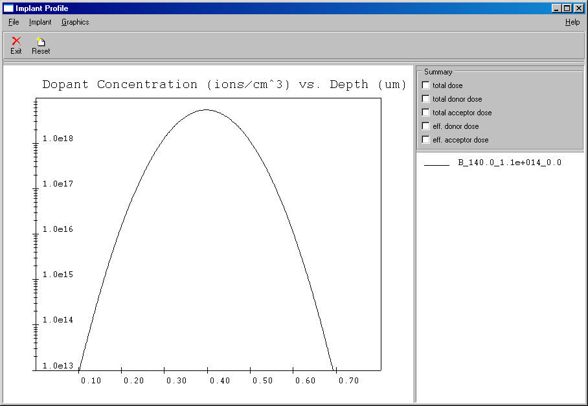The image size is (588, 406).
Task: Click the legend line sample for B_140.0
Action: point(436,164)
